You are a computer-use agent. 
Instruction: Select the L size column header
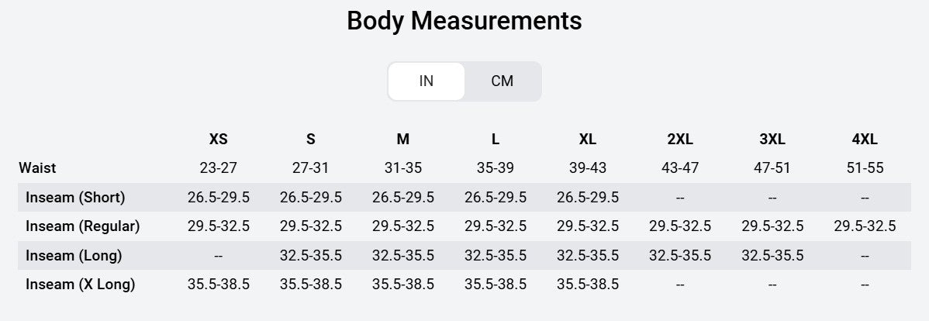496,140
